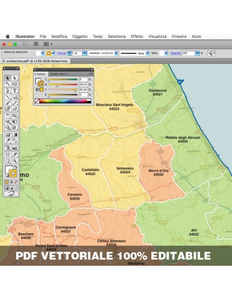This screenshot has height=300, width=232.
Task: Select the Width/Warp tool
Action: coord(8,122)
